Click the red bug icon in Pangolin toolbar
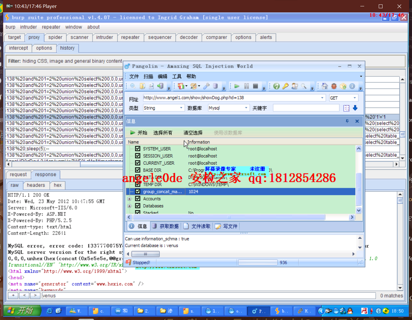Screen dimensions: 412x320 coord(334,86)
